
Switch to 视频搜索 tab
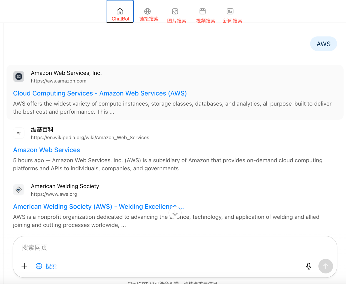(x=206, y=16)
